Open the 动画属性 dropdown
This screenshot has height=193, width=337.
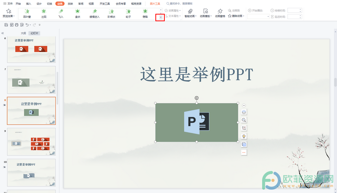pos(173,10)
